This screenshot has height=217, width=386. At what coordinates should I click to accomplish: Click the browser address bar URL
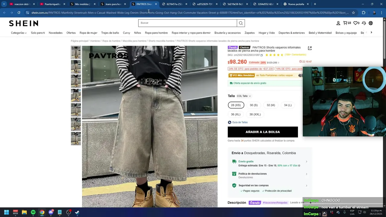[x=190, y=13]
